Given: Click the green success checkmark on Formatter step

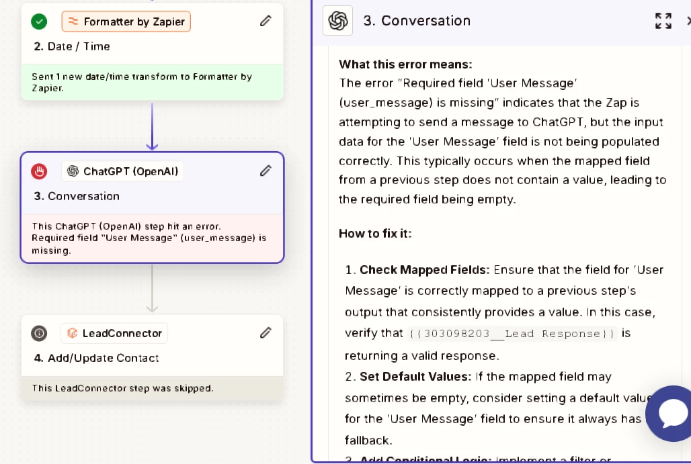Looking at the screenshot, I should (39, 21).
